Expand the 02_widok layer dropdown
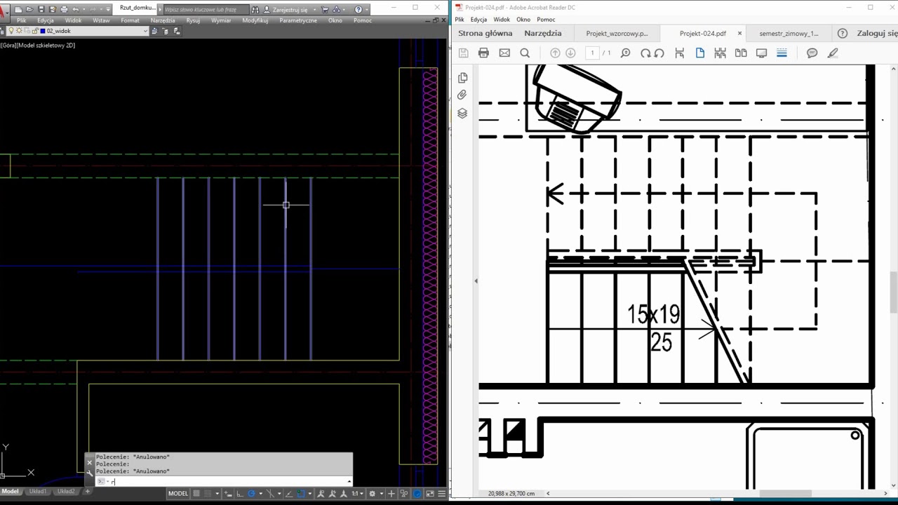898x505 pixels. (x=145, y=31)
